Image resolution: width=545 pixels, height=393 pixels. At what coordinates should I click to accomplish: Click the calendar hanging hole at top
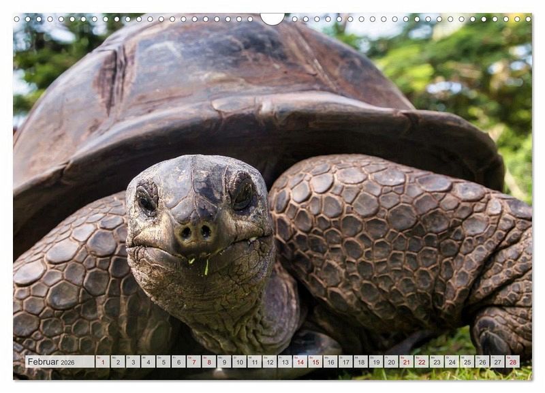coord(272,18)
